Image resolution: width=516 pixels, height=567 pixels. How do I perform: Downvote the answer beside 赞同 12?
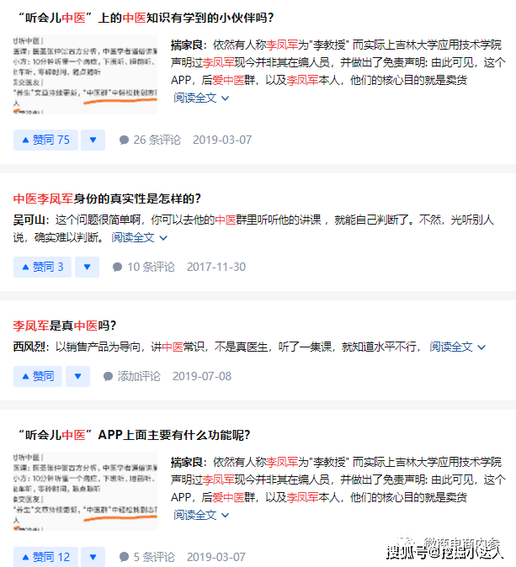(93, 557)
